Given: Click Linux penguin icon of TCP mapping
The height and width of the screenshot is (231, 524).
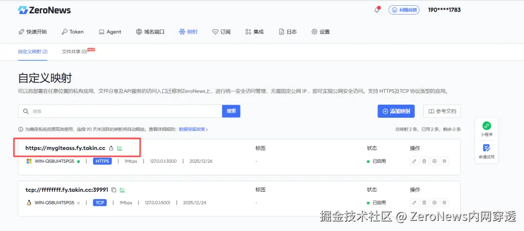Looking at the screenshot, I should point(29,202).
